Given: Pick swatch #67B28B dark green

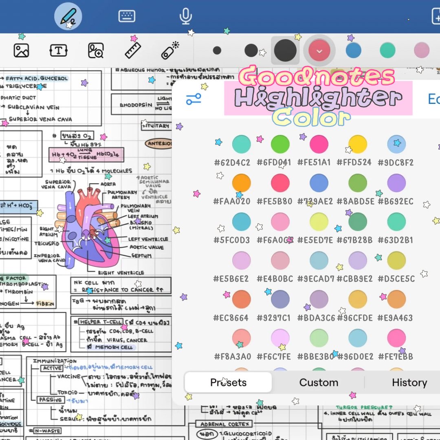Looking at the screenshot, I should click(358, 222).
